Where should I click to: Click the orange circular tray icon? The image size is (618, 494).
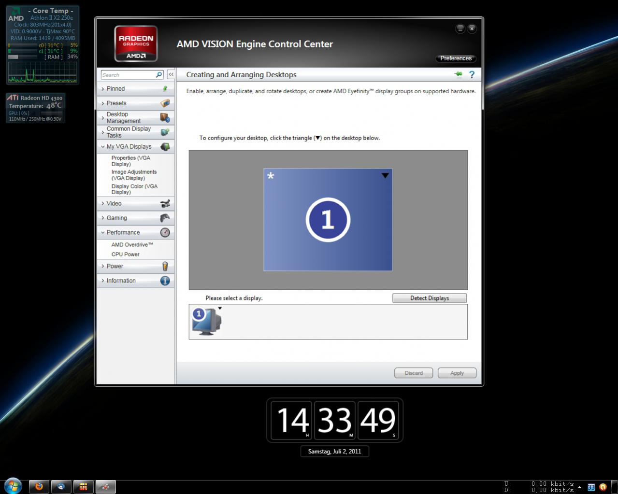tap(603, 487)
